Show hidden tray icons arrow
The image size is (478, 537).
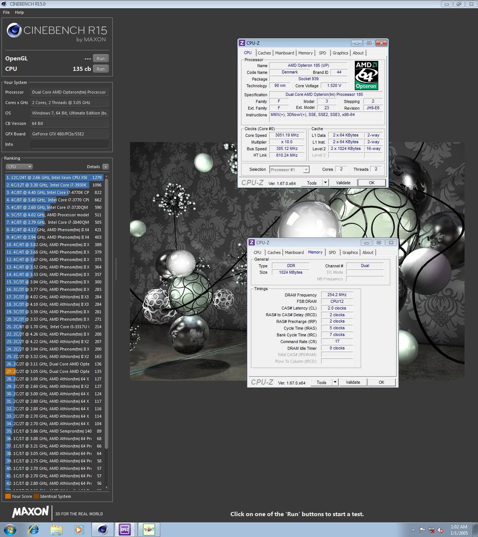click(x=413, y=530)
